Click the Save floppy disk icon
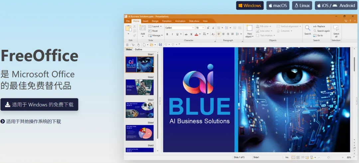The image size is (359, 163). 160,45
